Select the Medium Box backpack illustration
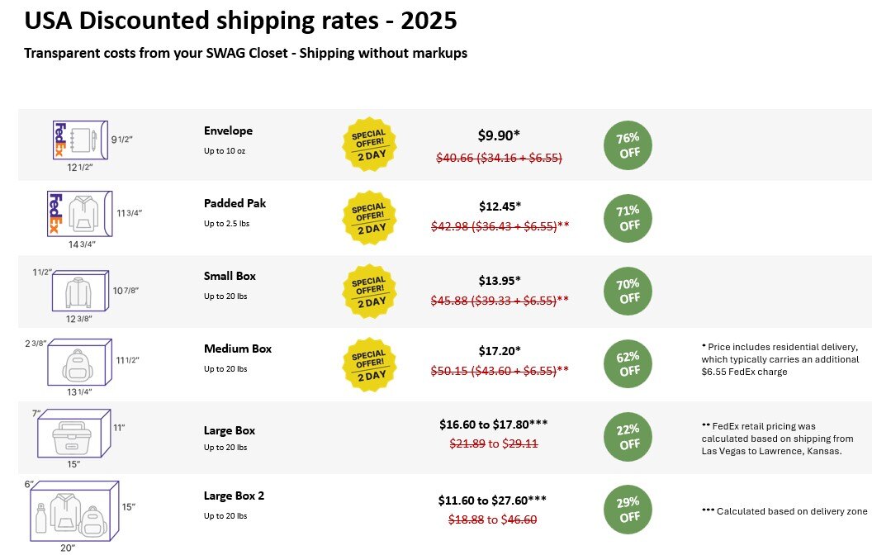The image size is (872, 555). [79, 363]
